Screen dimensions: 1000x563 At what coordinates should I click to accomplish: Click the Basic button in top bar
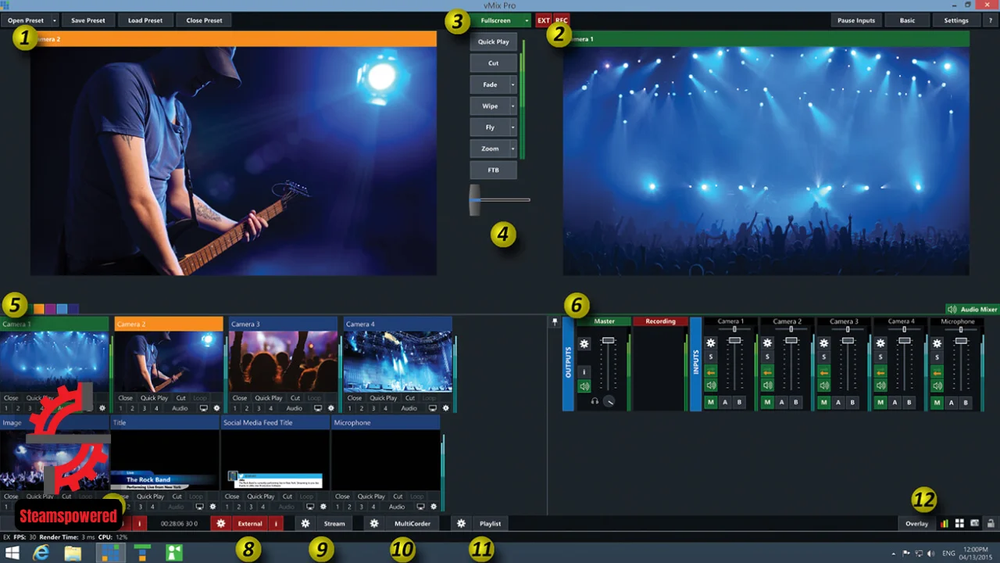pos(907,20)
